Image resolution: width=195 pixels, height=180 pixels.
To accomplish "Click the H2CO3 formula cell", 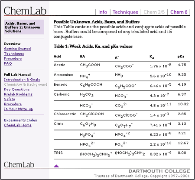I will pos(87,95).
